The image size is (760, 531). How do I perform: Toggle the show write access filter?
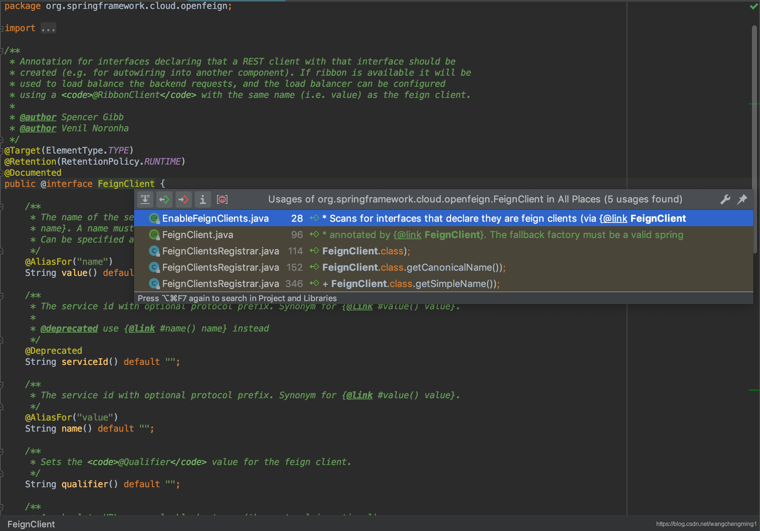pos(184,199)
